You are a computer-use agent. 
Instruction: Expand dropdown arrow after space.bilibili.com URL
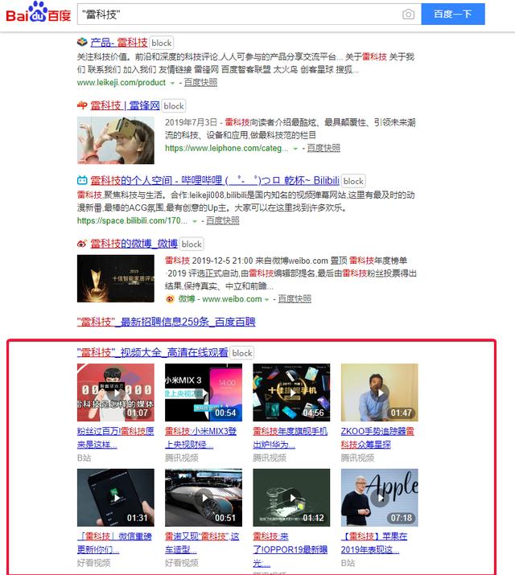coord(195,221)
